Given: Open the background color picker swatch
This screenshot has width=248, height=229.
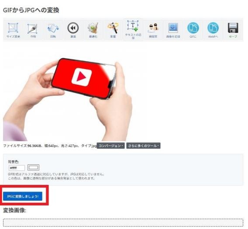Looking at the screenshot, I should (33, 167).
